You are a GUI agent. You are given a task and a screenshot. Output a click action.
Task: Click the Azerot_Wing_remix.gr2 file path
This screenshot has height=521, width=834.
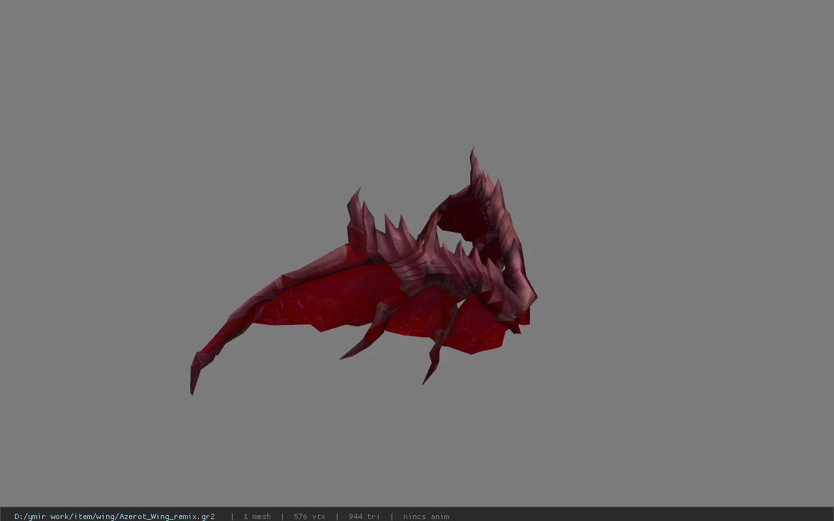(x=115, y=516)
